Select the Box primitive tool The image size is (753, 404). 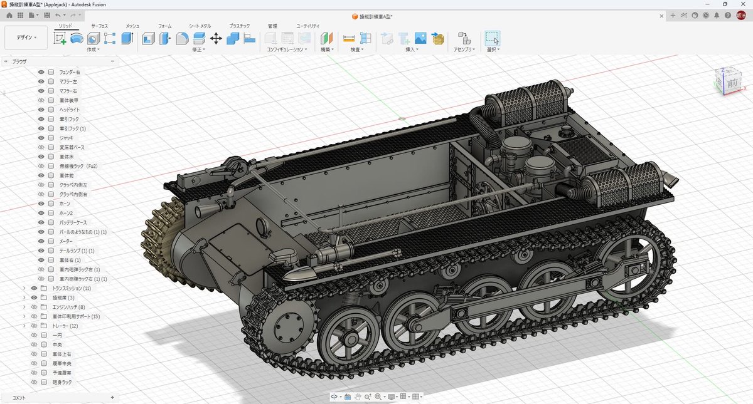tap(127, 39)
